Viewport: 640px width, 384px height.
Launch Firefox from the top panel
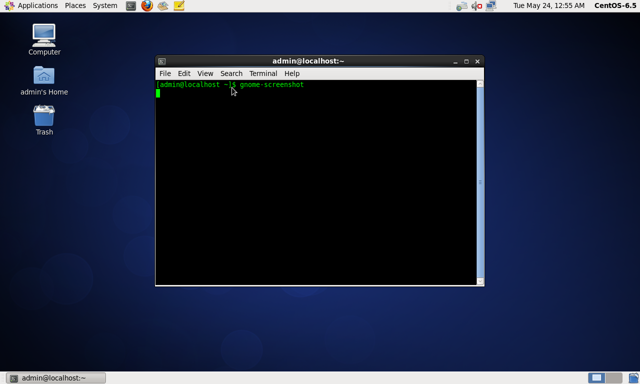[147, 6]
